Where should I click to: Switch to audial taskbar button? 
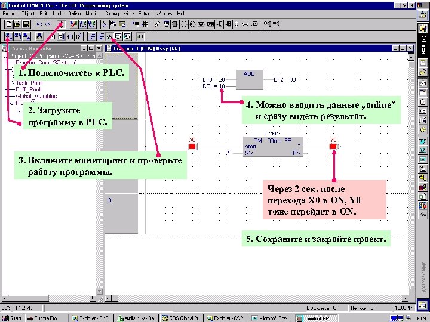[137, 318]
